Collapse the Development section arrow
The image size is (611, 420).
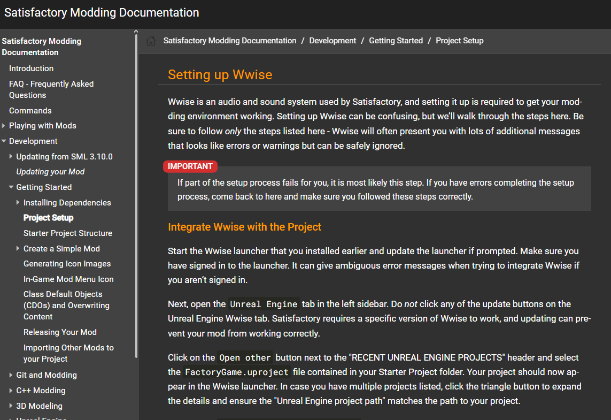click(4, 141)
